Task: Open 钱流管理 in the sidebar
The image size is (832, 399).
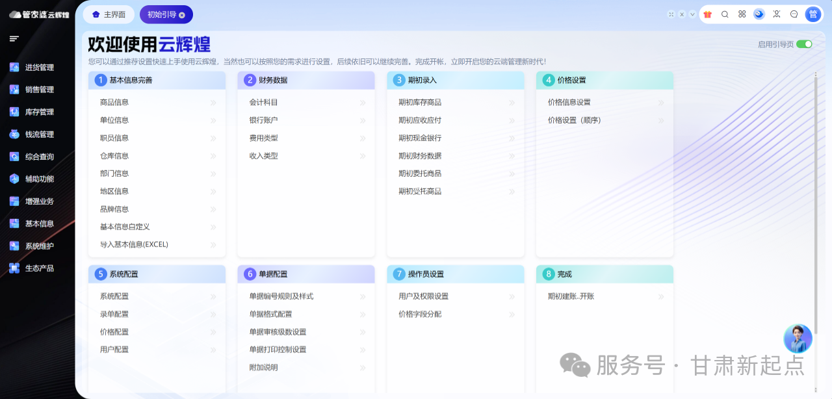Action: pos(39,135)
